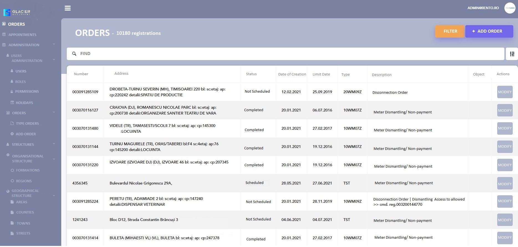Expand the Administration section chevron
Screen dimensions: 518x247
click(54, 44)
